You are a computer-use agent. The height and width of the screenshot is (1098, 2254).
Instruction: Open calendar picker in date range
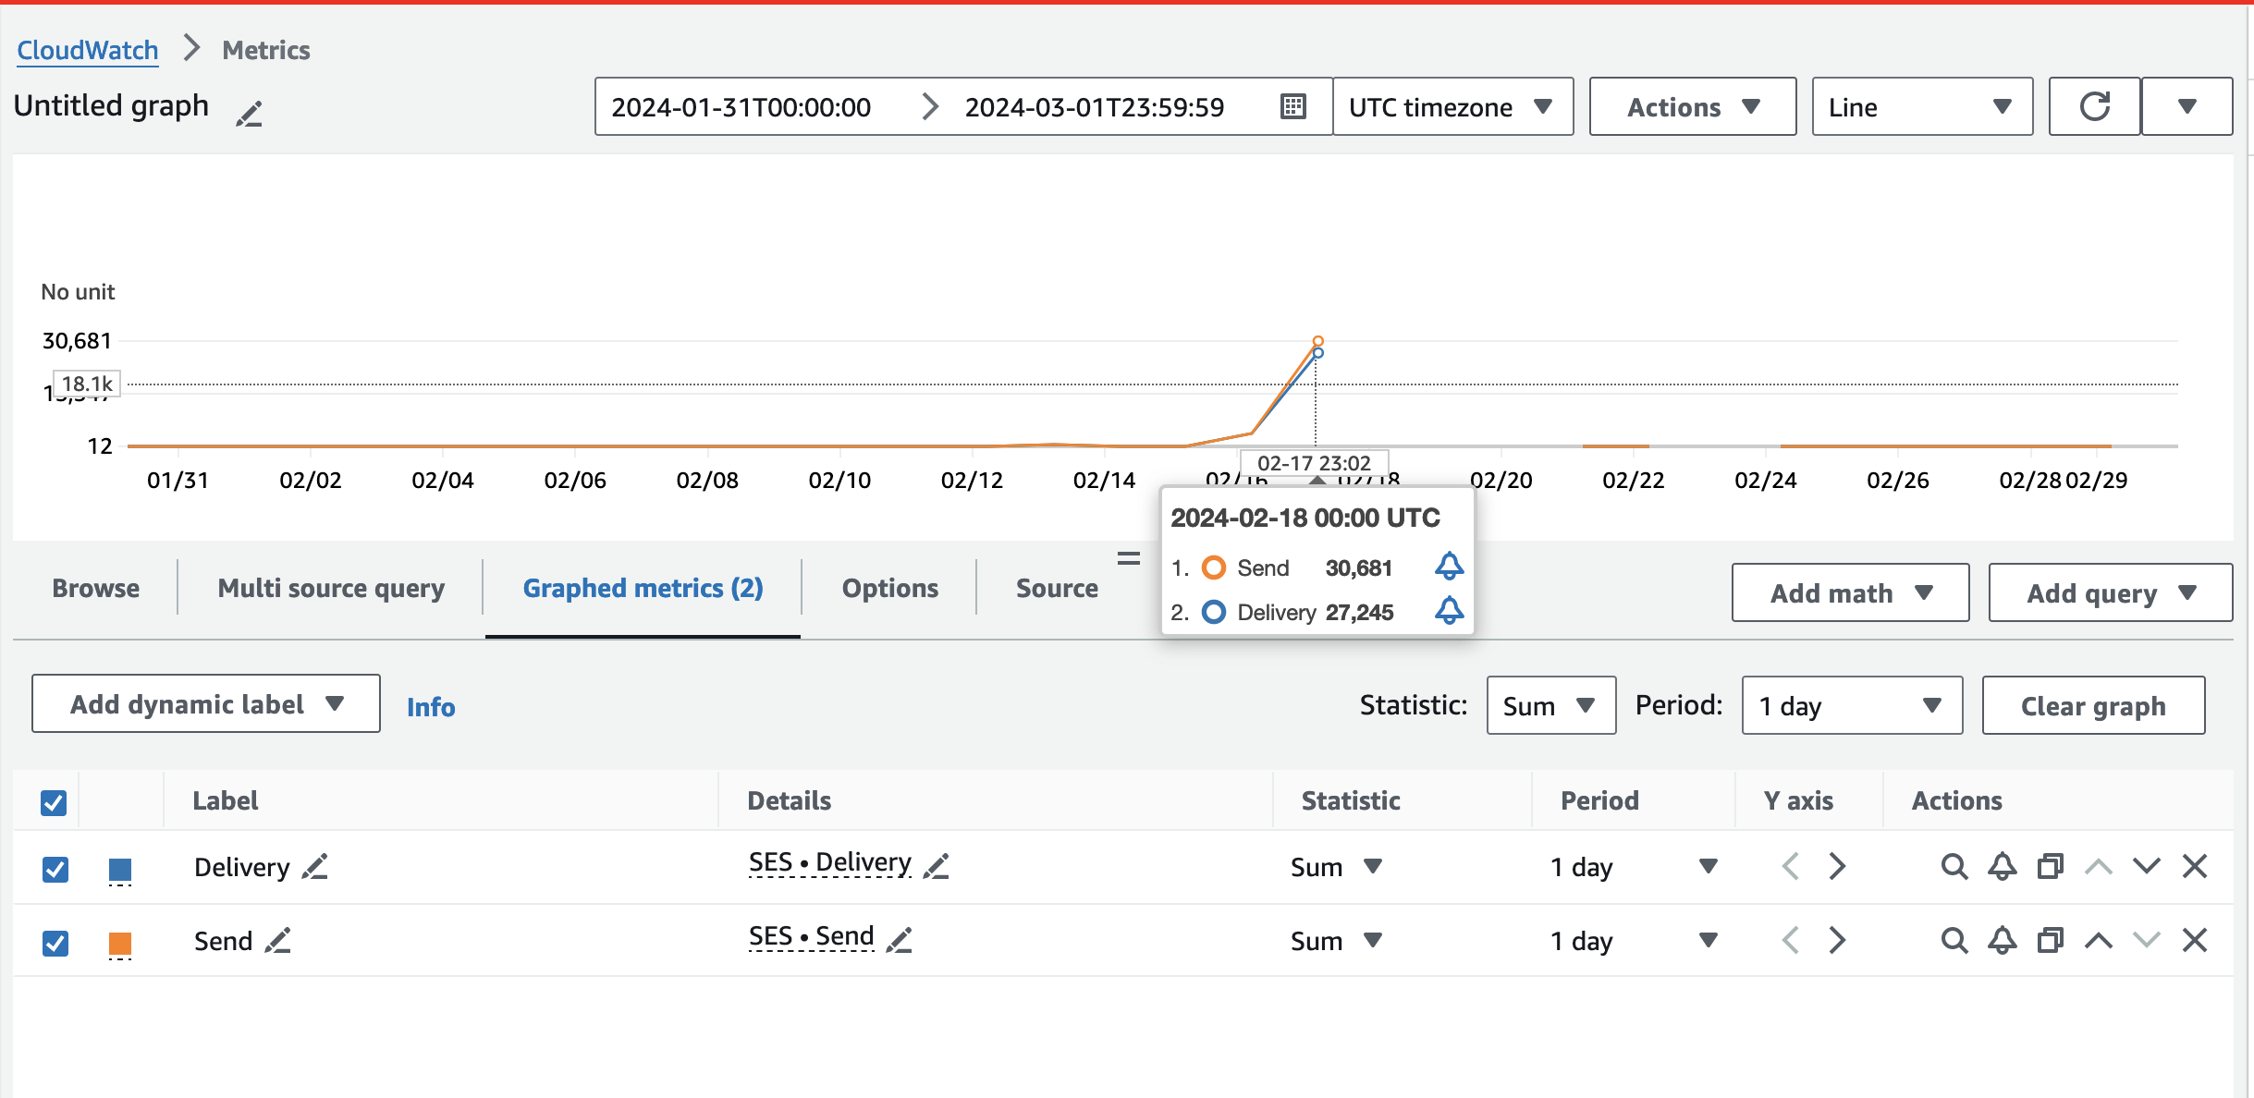[1292, 107]
